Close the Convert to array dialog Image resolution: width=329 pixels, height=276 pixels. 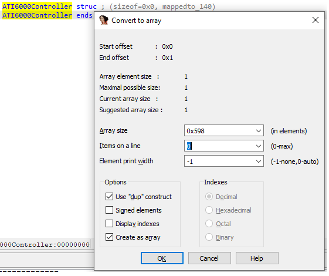click(x=316, y=20)
